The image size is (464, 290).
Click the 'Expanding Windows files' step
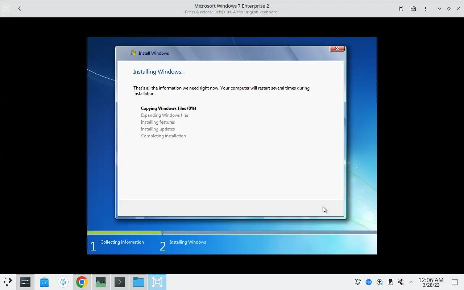click(x=165, y=115)
